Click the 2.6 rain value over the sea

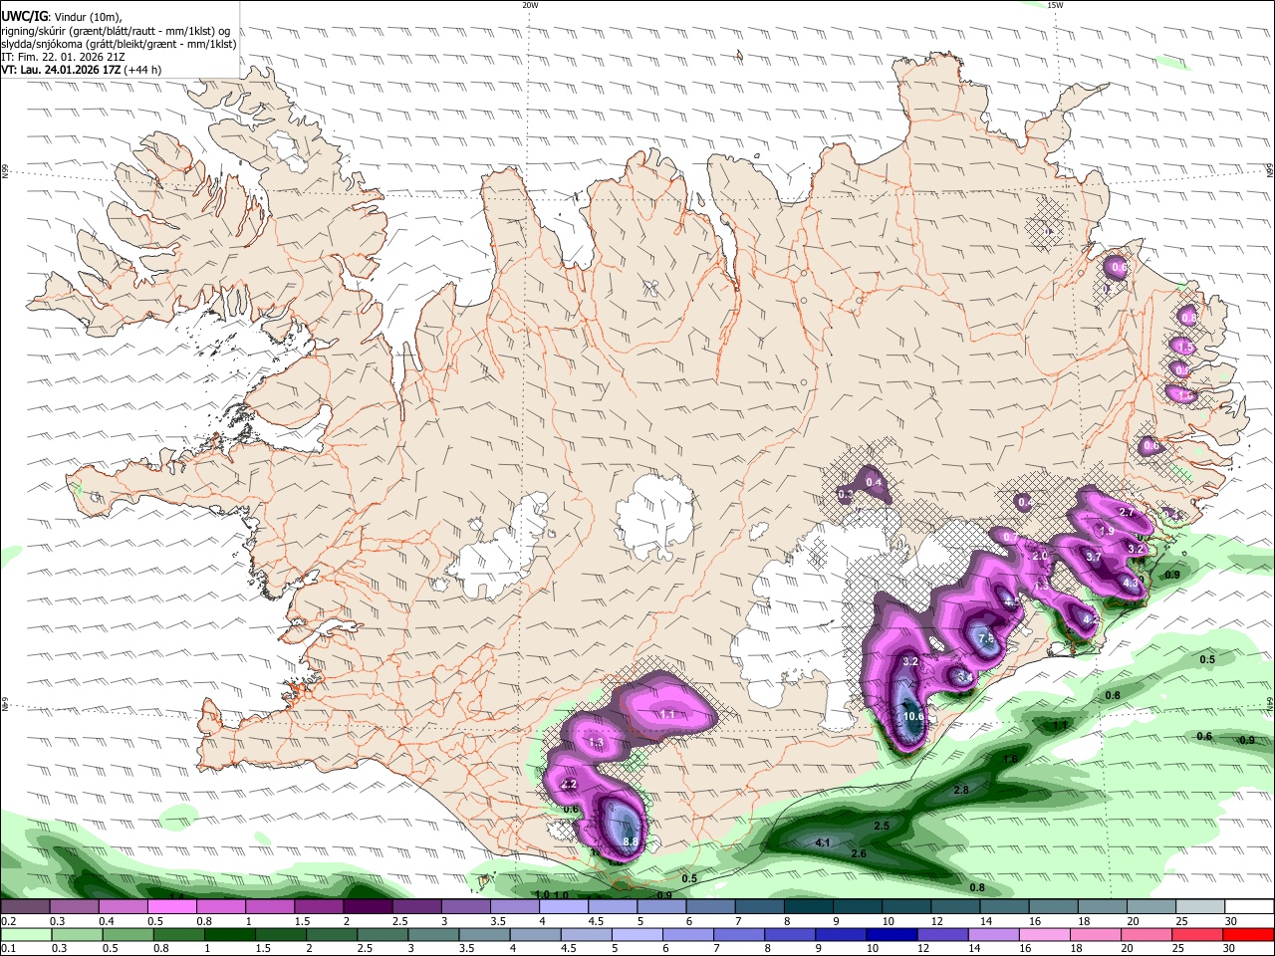[859, 853]
